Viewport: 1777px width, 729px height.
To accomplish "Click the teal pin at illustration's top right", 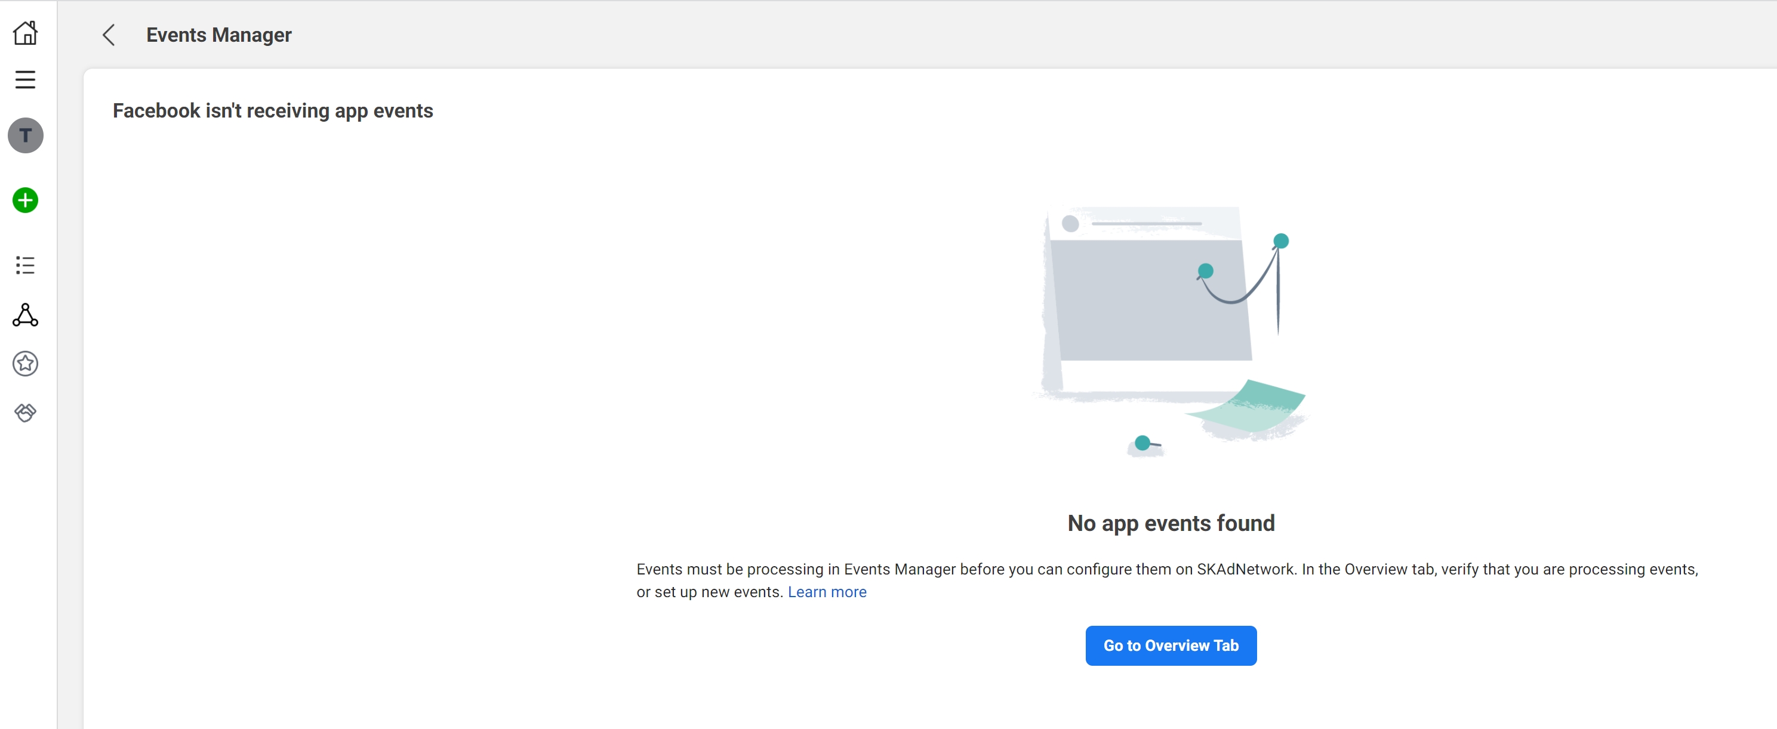I will coord(1280,242).
